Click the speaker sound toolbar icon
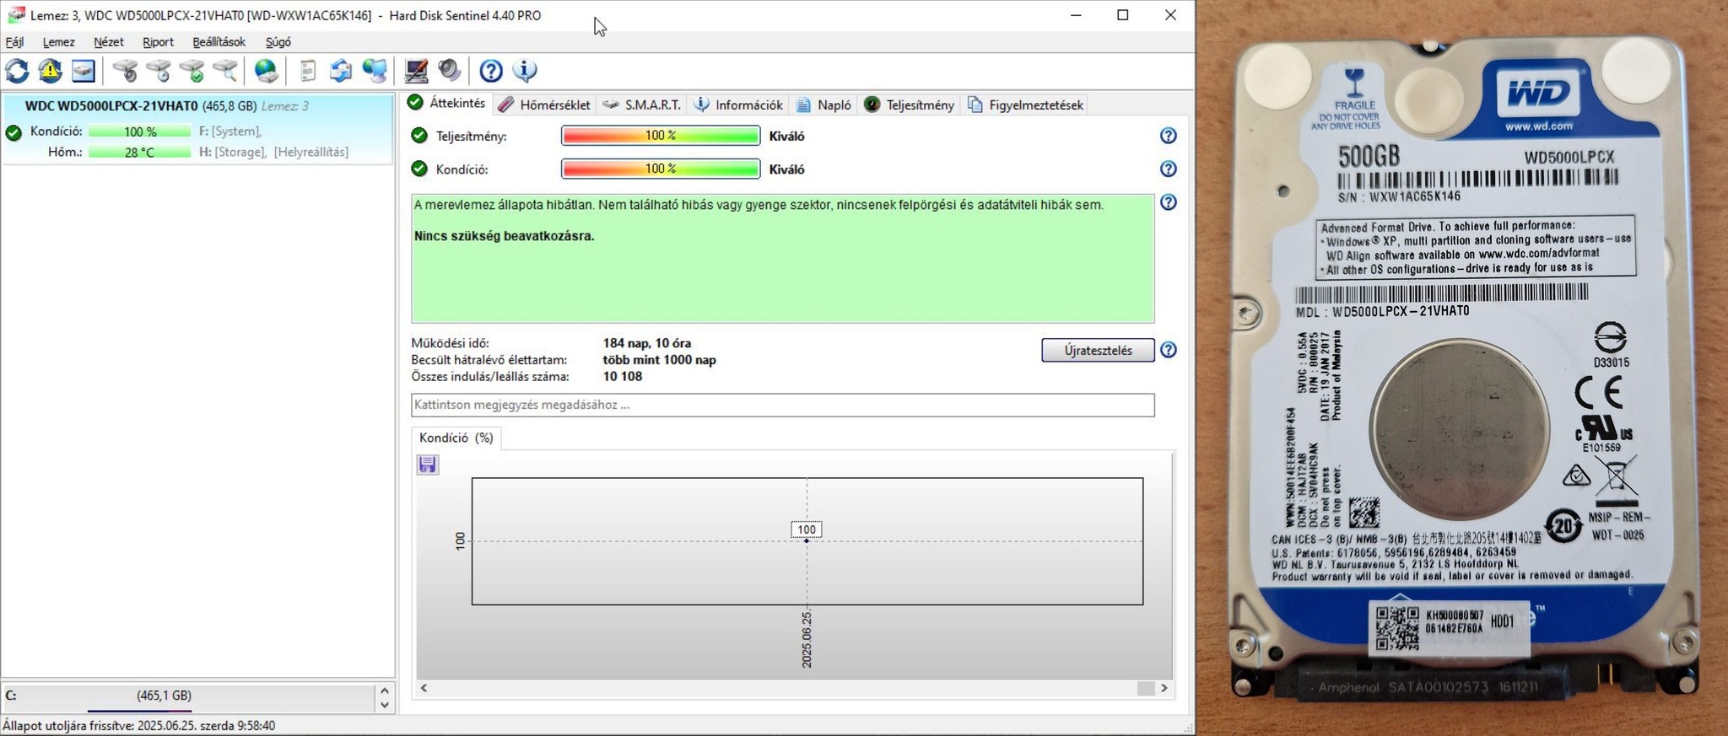 (x=450, y=71)
